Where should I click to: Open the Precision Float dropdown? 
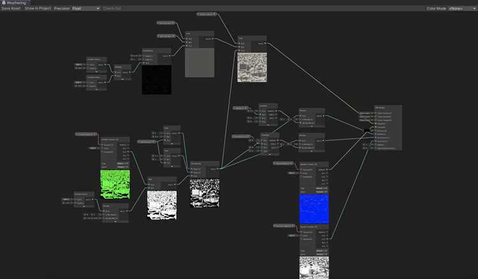(x=86, y=8)
